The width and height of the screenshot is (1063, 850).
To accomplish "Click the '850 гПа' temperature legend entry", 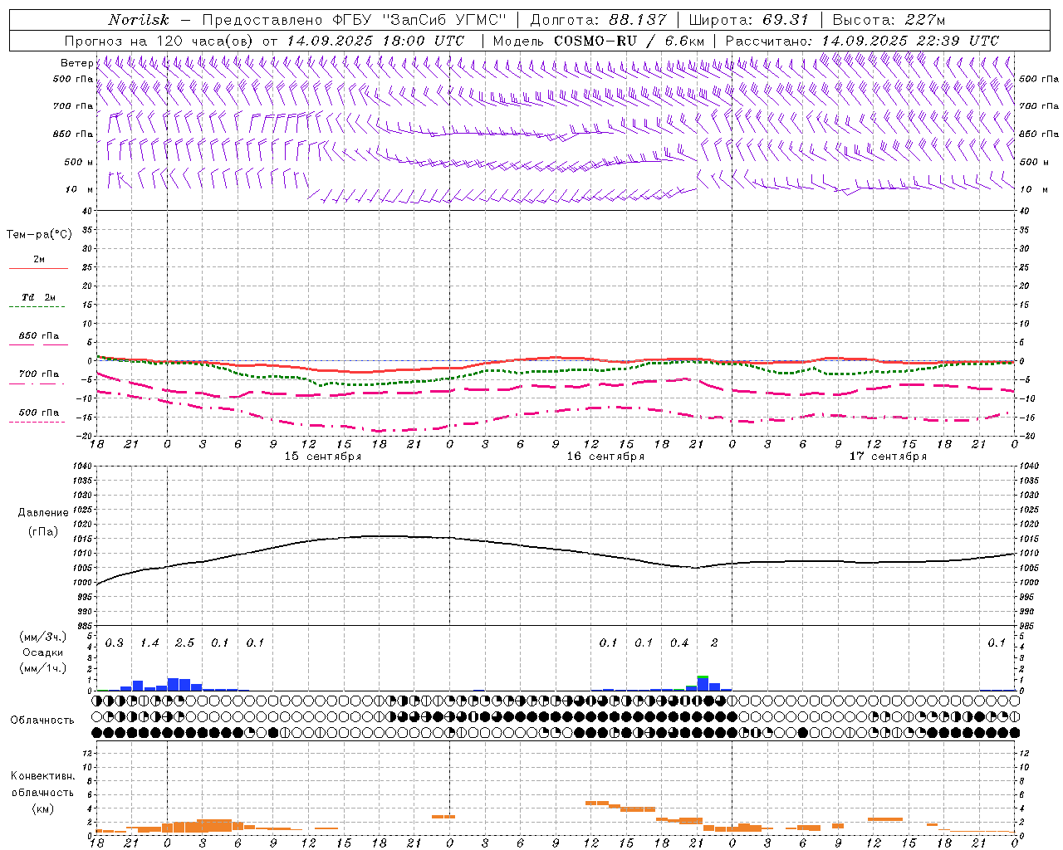I will tap(38, 336).
